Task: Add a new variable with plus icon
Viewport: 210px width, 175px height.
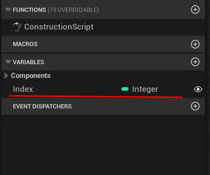Action: pos(195,62)
